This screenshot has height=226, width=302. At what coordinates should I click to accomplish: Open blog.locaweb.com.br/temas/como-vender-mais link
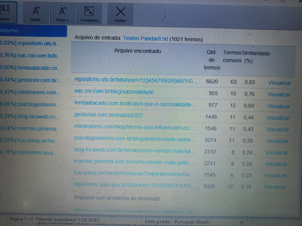(x=134, y=150)
